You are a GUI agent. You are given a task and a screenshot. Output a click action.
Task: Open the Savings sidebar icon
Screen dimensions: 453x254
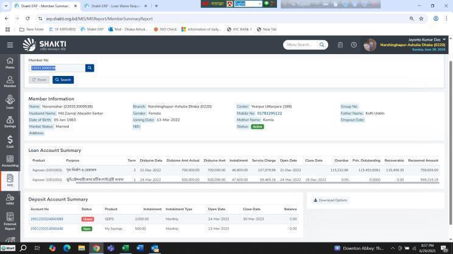10,122
